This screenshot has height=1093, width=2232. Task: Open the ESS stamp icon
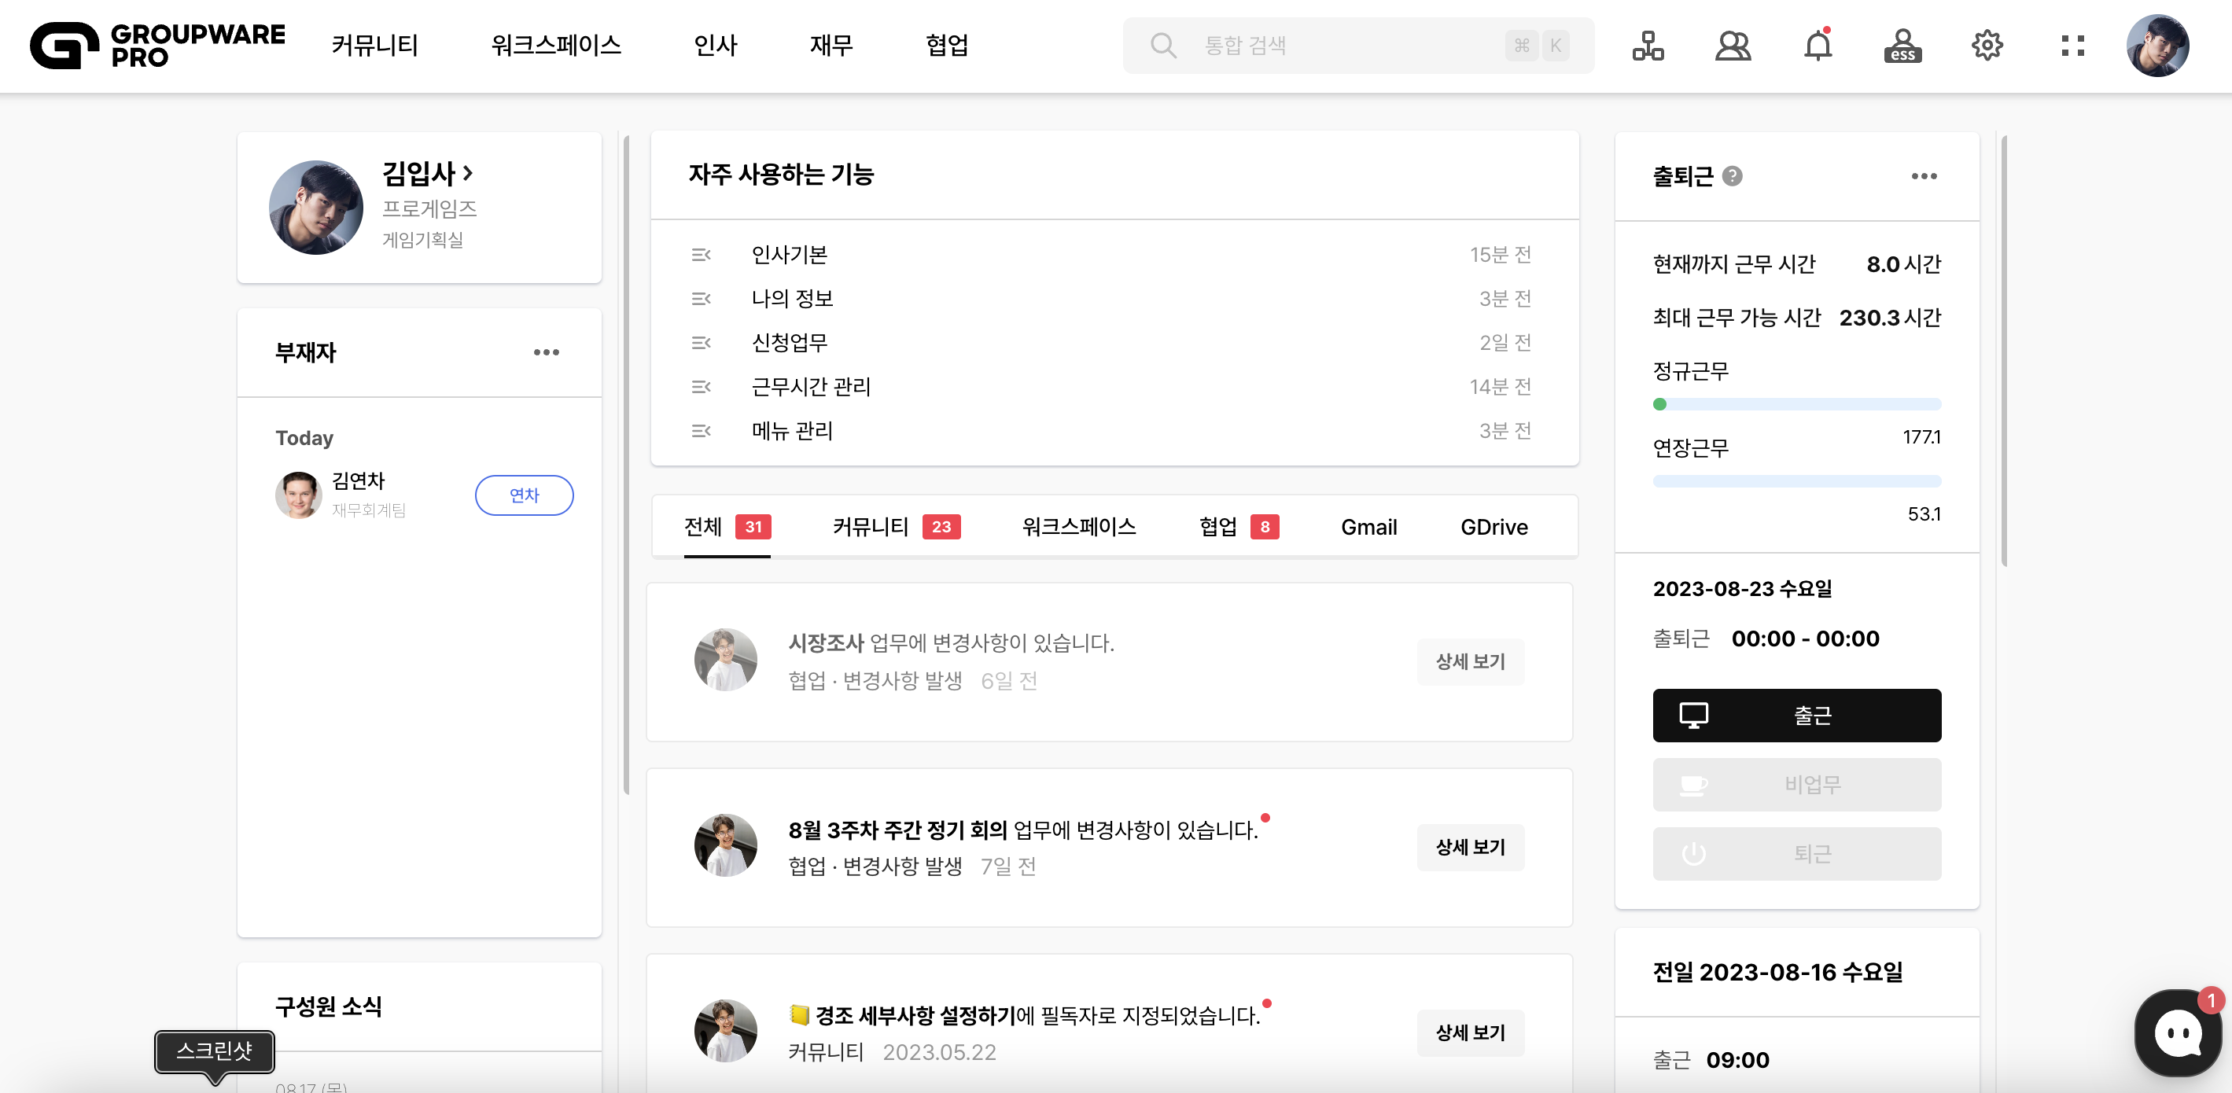(x=1902, y=45)
